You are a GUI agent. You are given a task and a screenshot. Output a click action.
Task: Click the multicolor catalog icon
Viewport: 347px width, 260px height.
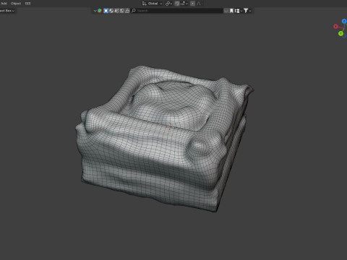(100, 11)
